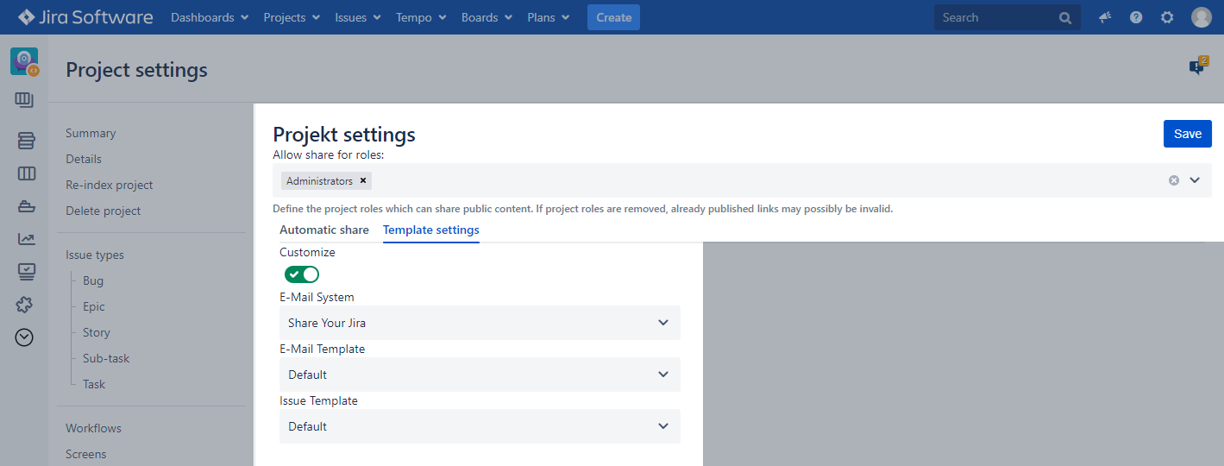Open the Add-ons puzzle piece icon
The width and height of the screenshot is (1224, 466).
coord(26,305)
